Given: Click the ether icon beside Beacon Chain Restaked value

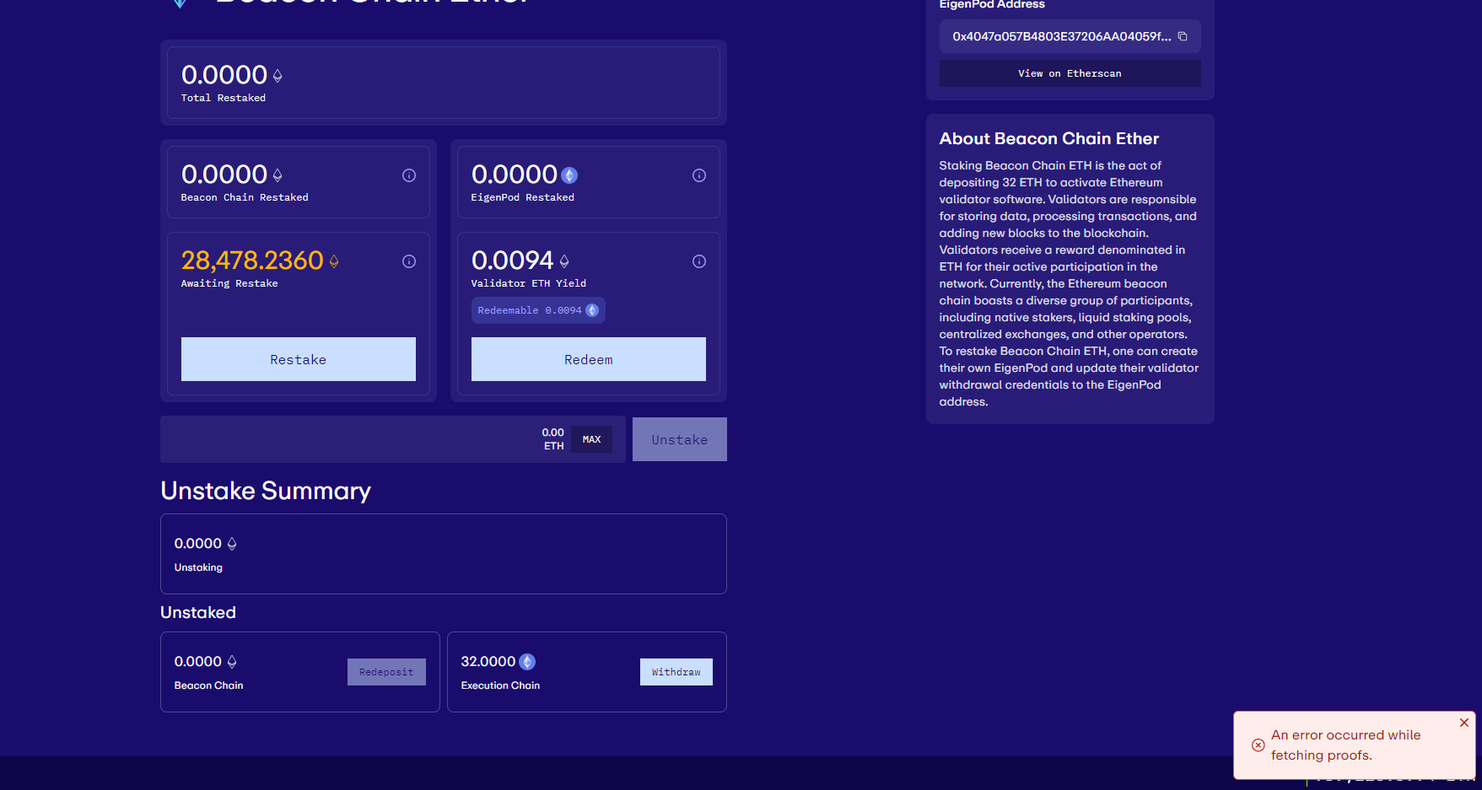Looking at the screenshot, I should [x=278, y=175].
